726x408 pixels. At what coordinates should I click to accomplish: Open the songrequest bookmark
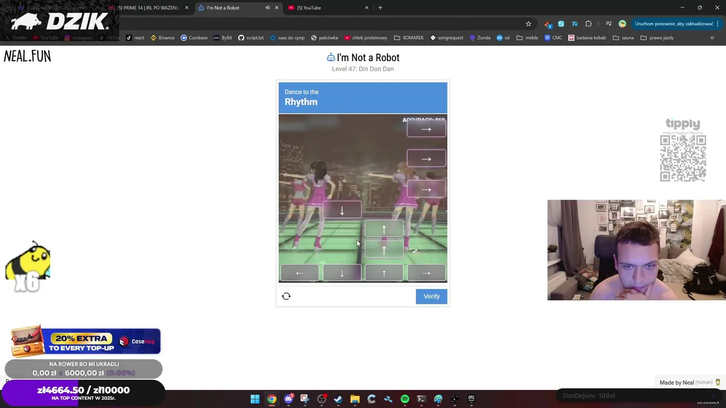tap(447, 38)
